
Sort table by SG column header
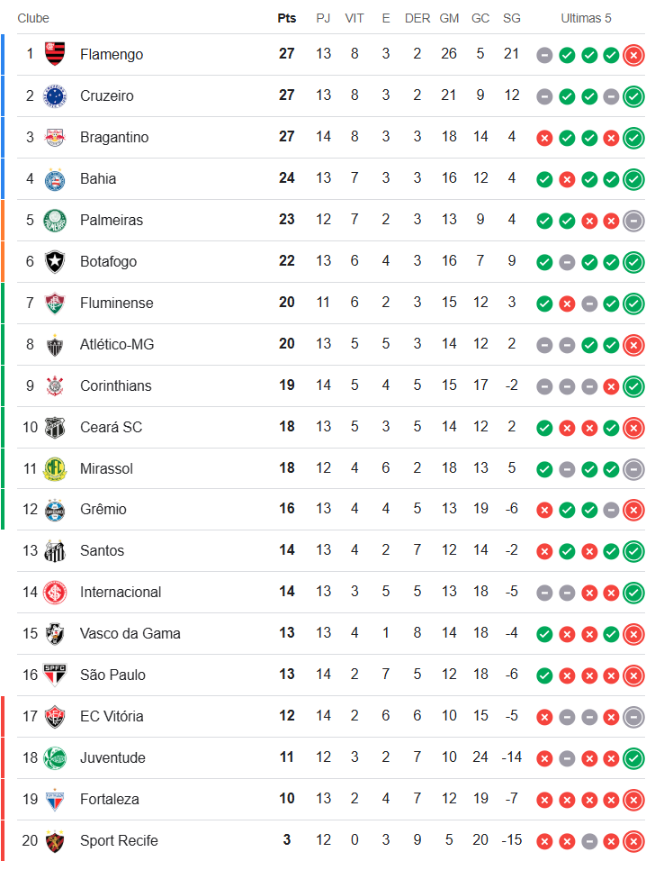511,18
